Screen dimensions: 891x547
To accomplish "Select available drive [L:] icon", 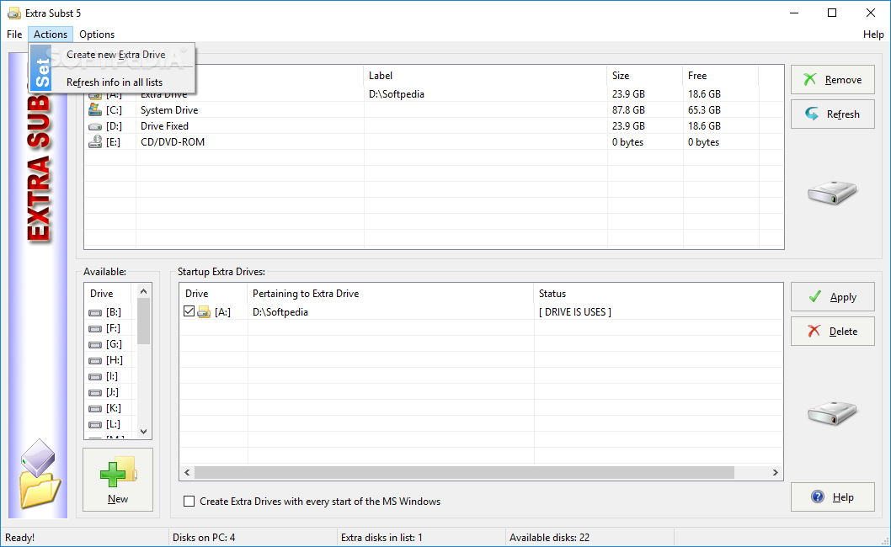I will point(95,424).
